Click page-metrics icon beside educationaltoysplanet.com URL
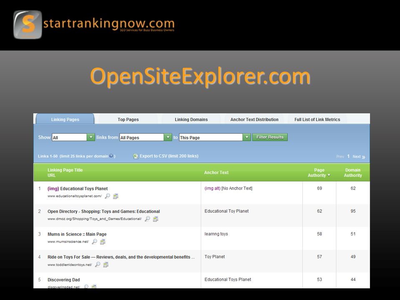 (x=115, y=196)
